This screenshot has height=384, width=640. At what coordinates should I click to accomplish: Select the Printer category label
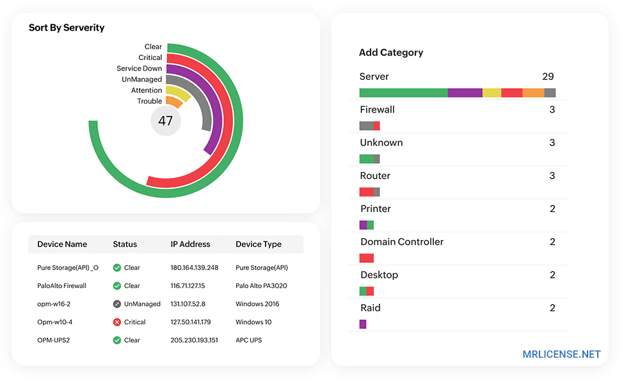click(x=376, y=209)
